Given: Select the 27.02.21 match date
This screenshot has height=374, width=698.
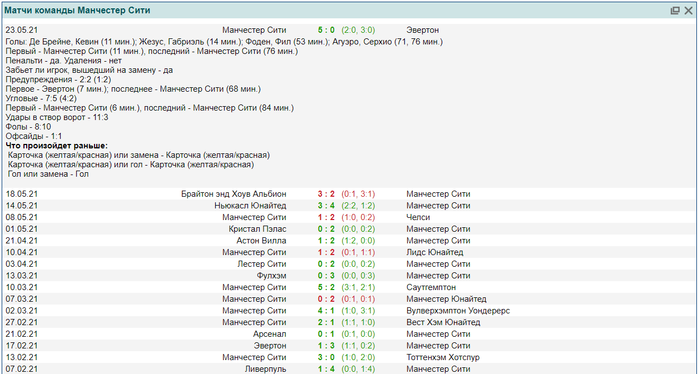Looking at the screenshot, I should [x=22, y=322].
